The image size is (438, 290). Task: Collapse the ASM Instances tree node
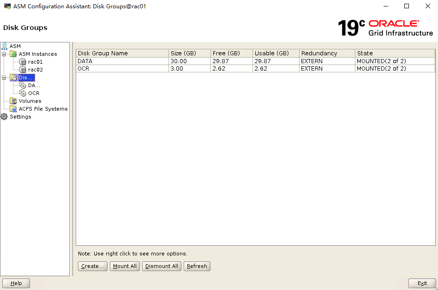coord(4,54)
